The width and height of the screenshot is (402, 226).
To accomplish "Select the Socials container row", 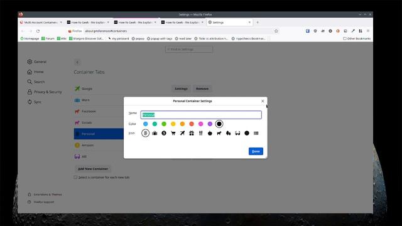I will point(99,122).
